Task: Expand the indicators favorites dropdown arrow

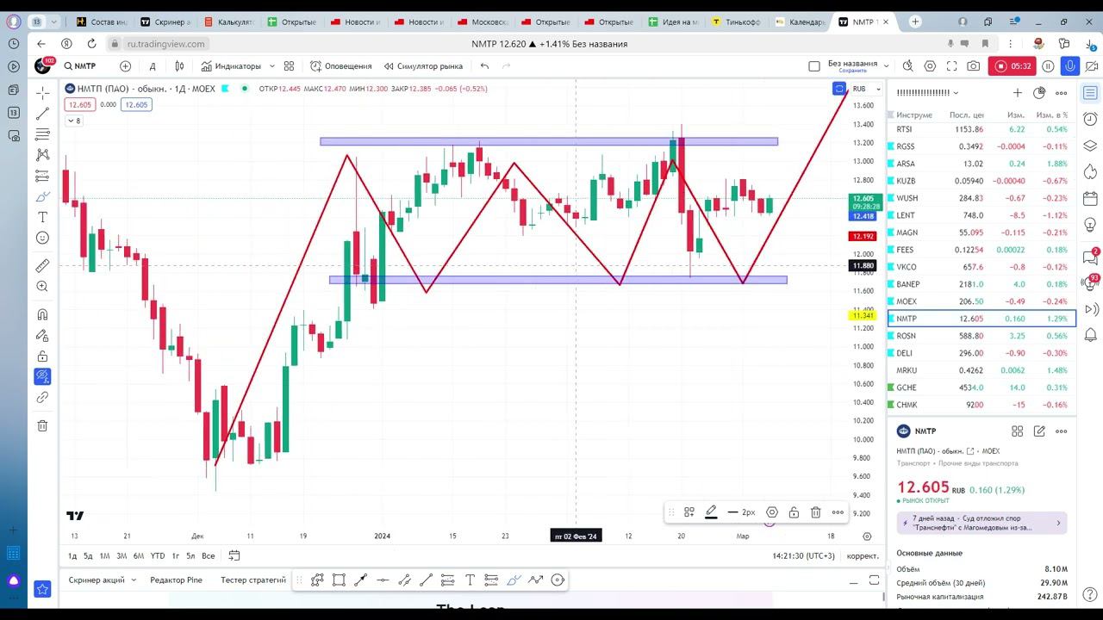Action: tap(271, 65)
